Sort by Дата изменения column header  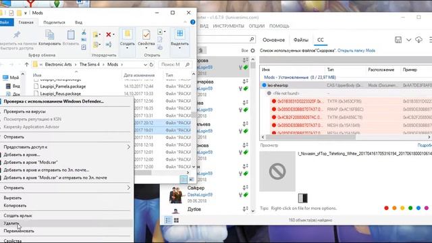coord(139,75)
